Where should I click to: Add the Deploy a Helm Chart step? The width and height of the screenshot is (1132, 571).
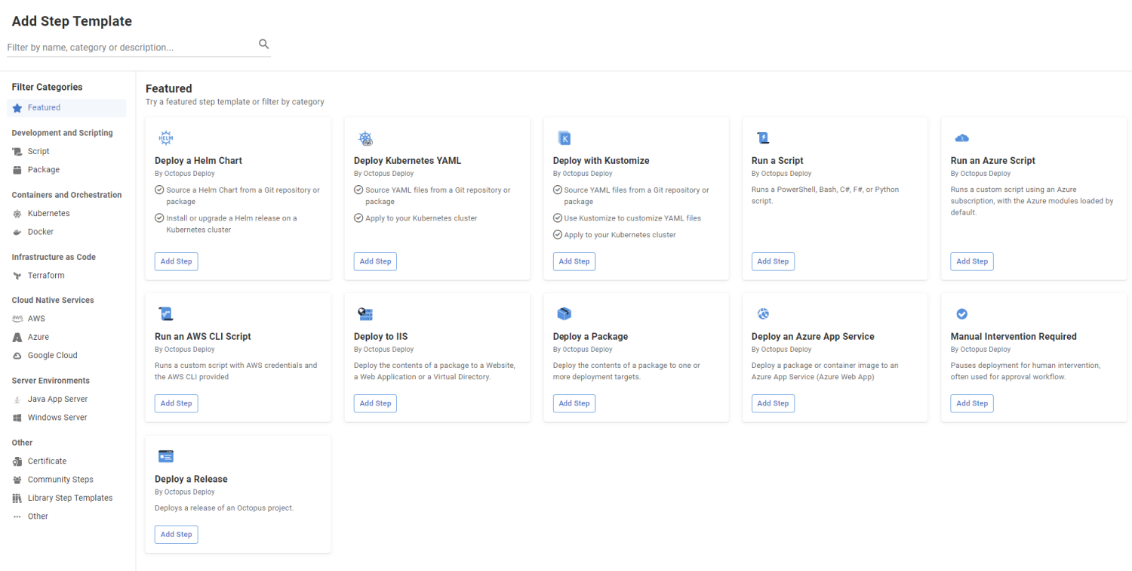tap(176, 261)
